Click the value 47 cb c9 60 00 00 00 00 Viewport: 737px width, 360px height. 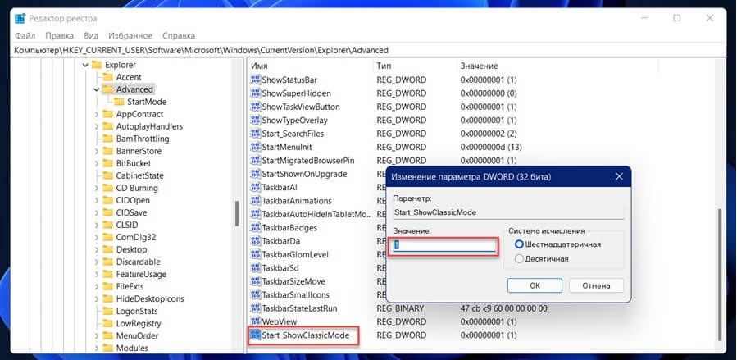(504, 308)
